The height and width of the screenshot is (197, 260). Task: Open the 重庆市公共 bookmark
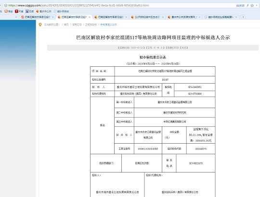pyautogui.click(x=44, y=11)
